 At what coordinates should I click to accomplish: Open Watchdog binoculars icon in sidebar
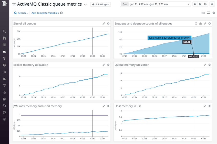(x=4, y=38)
